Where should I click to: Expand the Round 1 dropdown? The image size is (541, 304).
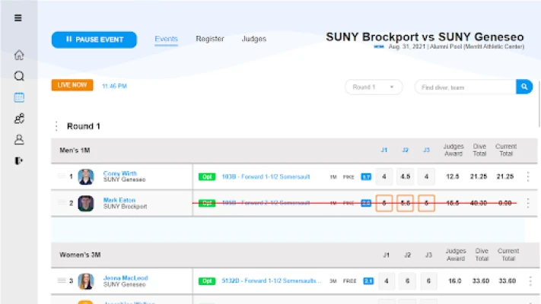pos(373,87)
